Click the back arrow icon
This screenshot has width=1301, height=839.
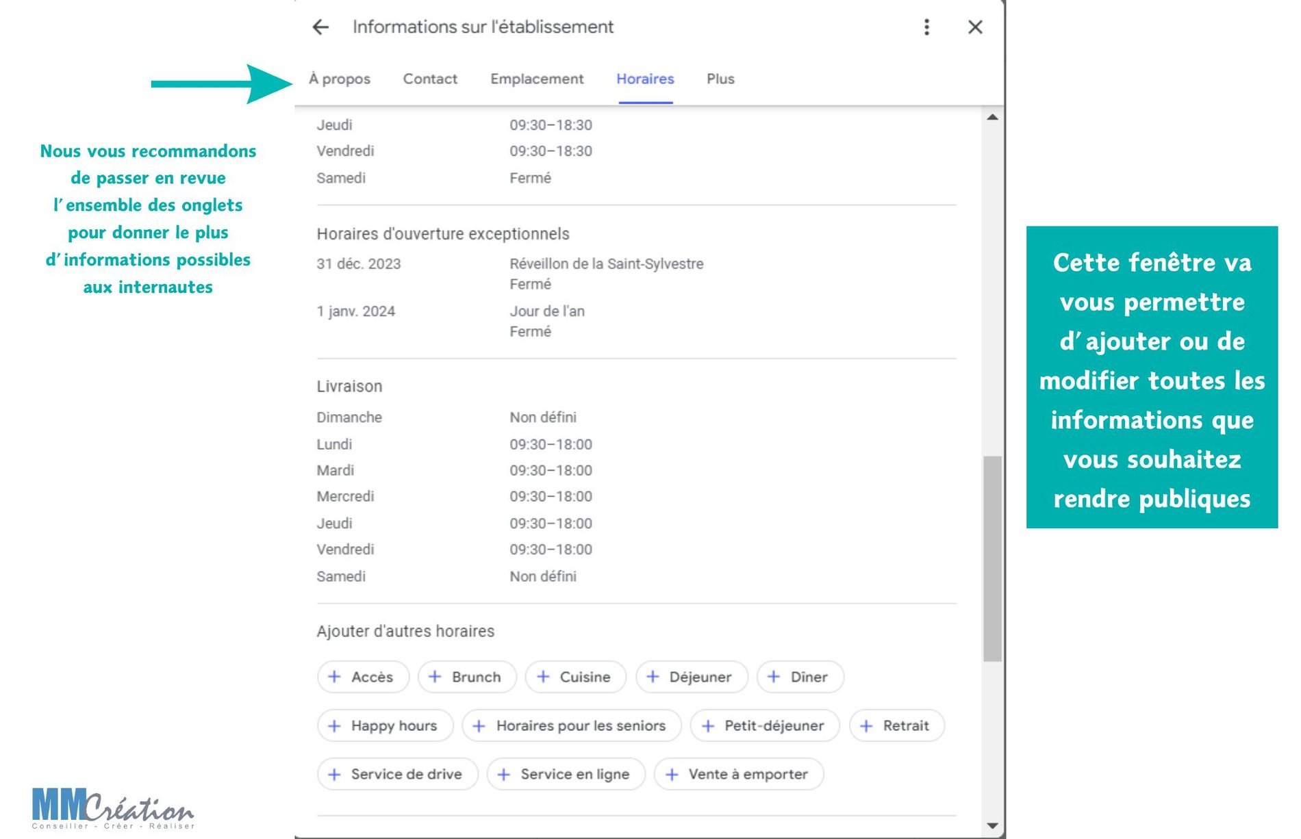[320, 27]
